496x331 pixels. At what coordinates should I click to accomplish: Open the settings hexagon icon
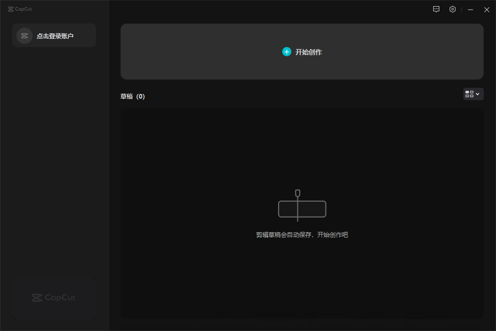pyautogui.click(x=453, y=9)
